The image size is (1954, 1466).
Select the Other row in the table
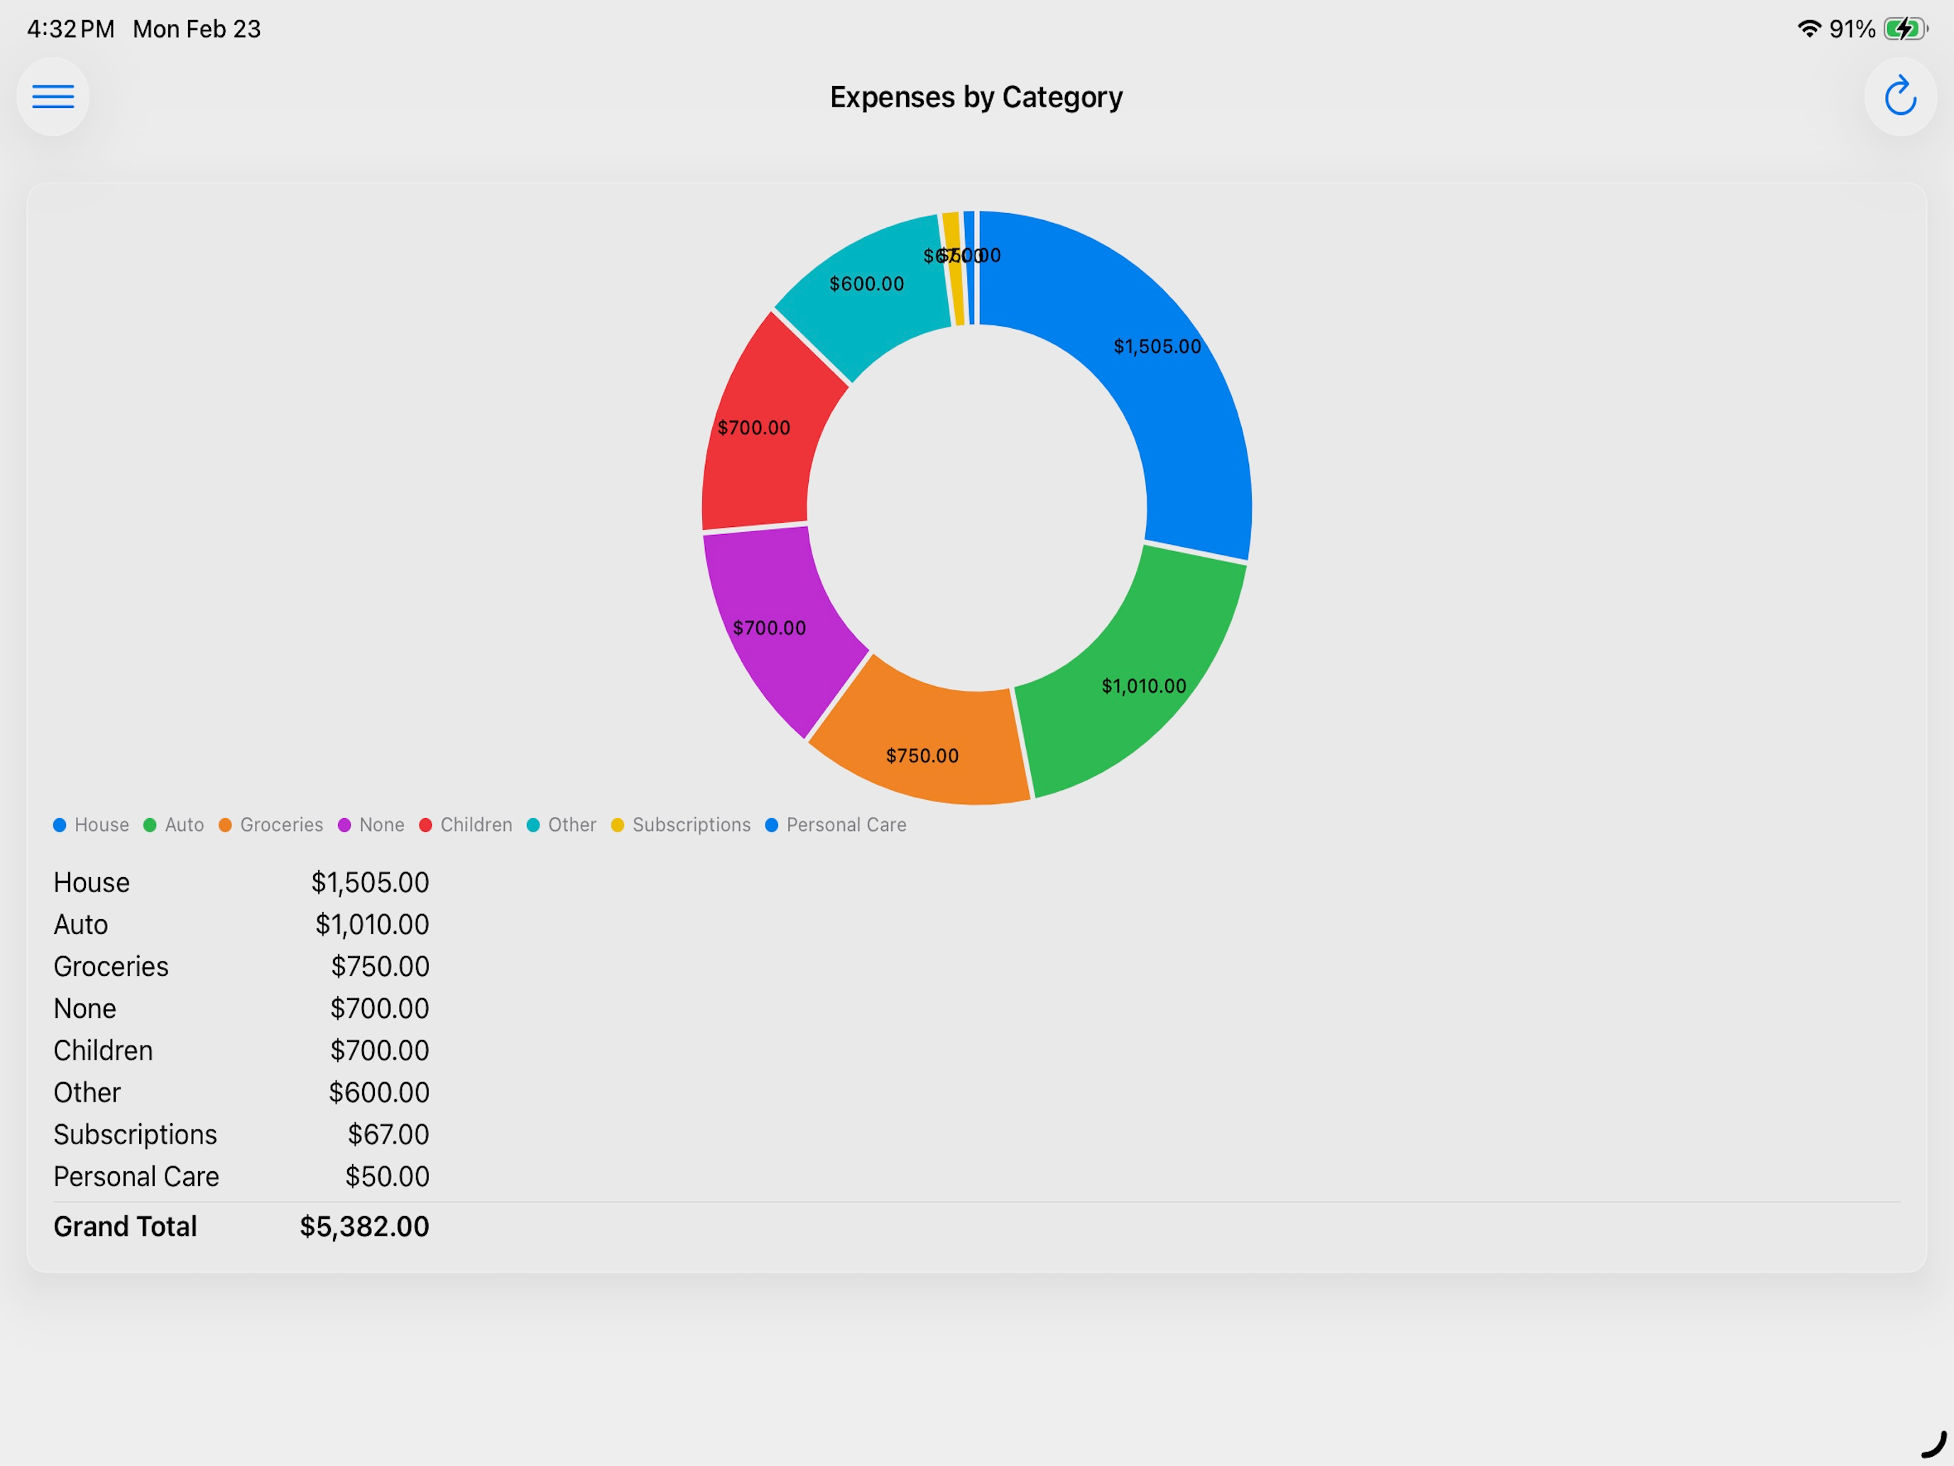(x=241, y=1092)
